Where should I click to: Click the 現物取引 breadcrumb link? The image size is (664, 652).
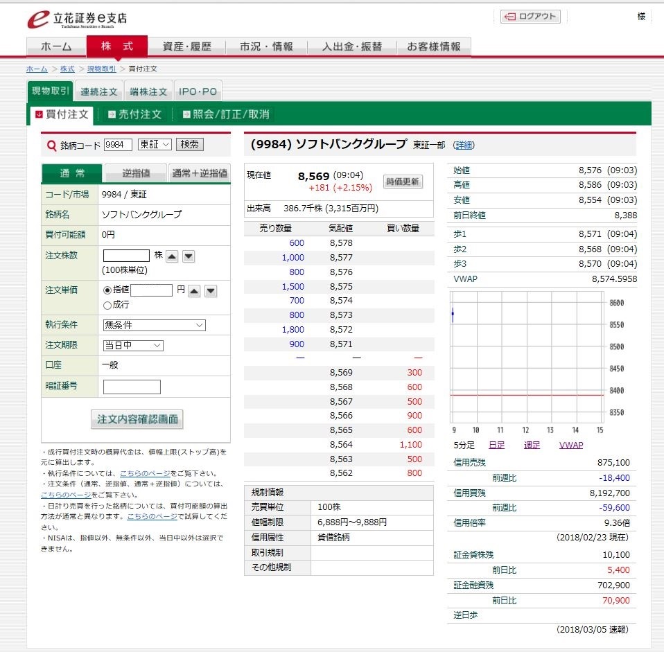tap(102, 69)
